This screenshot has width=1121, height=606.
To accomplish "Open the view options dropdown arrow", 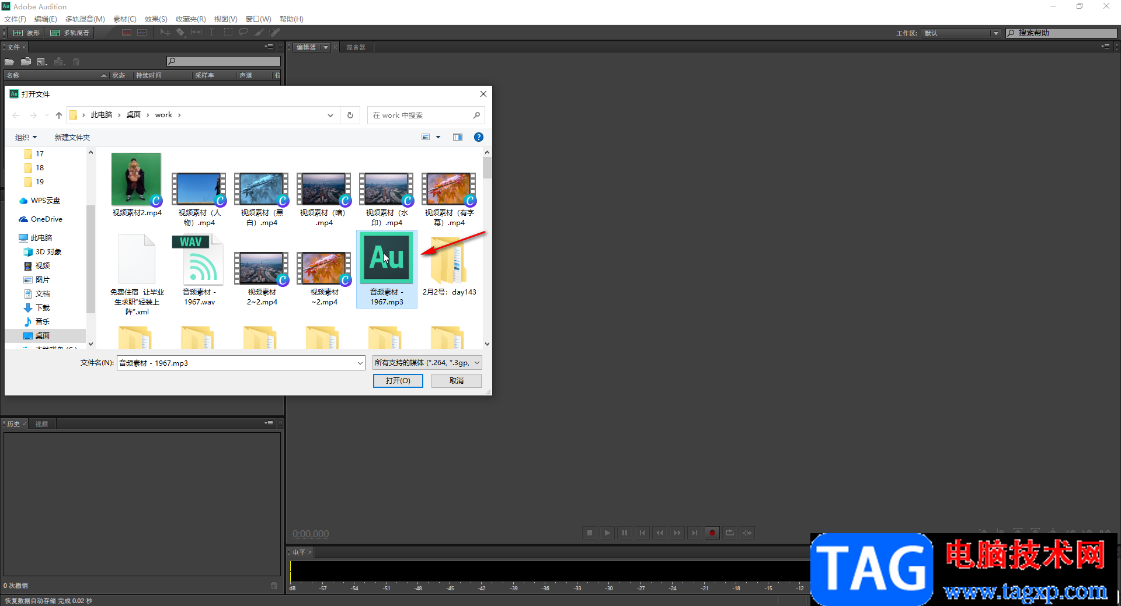I will [x=438, y=137].
